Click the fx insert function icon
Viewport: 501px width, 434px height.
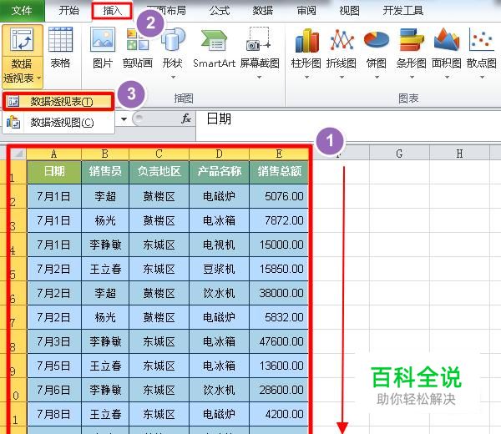coord(186,119)
